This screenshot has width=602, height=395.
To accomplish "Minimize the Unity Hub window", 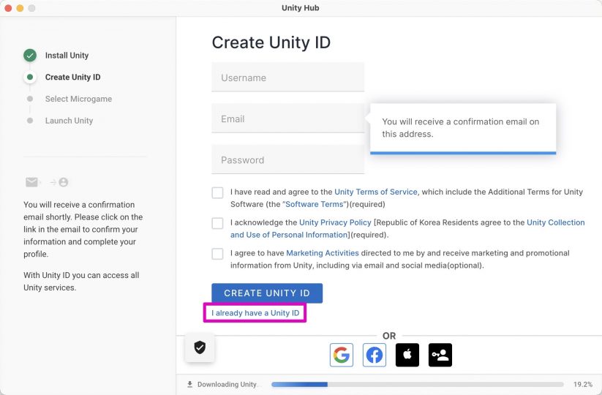I will pyautogui.click(x=20, y=7).
